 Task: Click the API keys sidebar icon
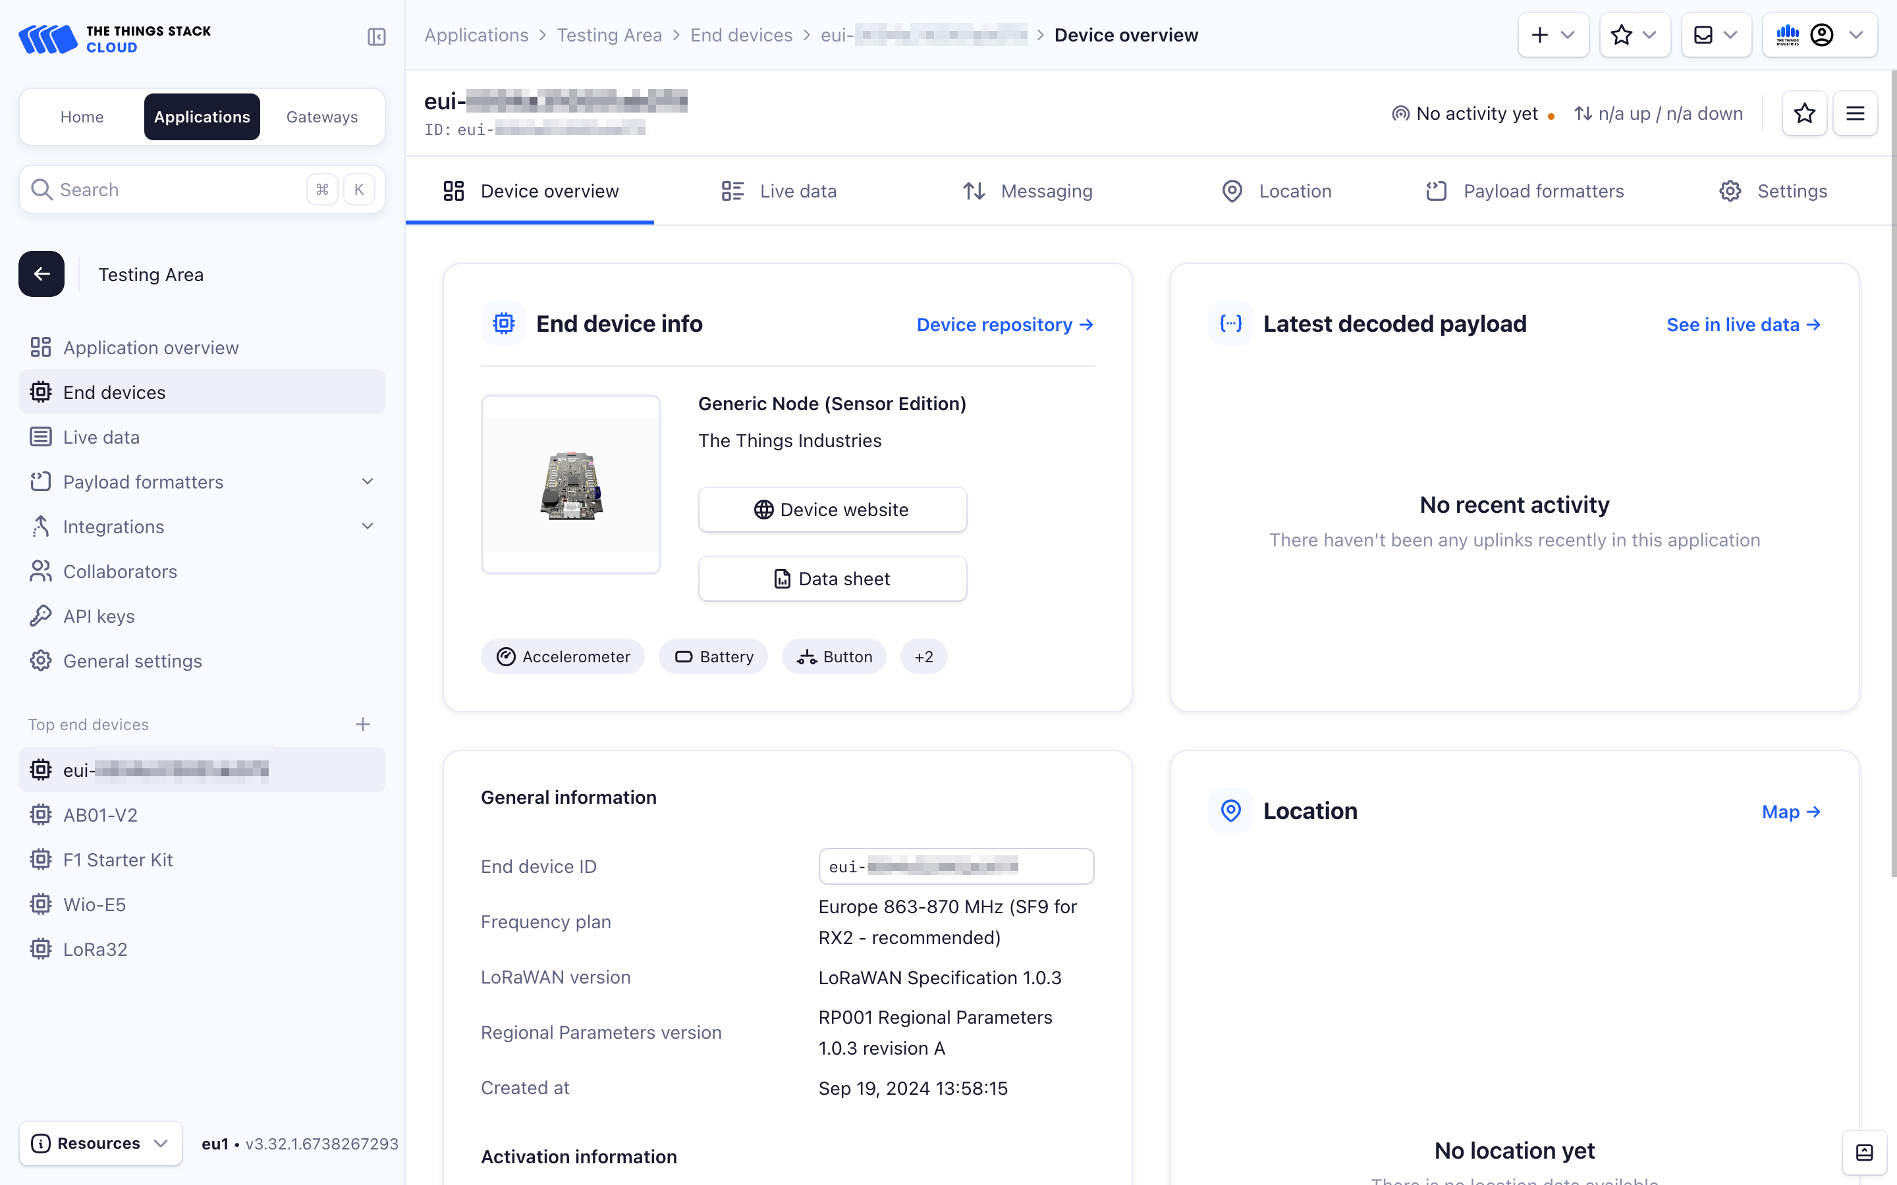(41, 616)
